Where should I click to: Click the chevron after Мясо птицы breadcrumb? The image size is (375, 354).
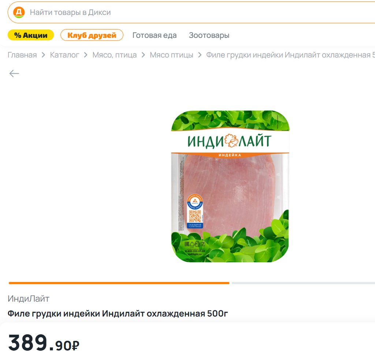click(200, 55)
